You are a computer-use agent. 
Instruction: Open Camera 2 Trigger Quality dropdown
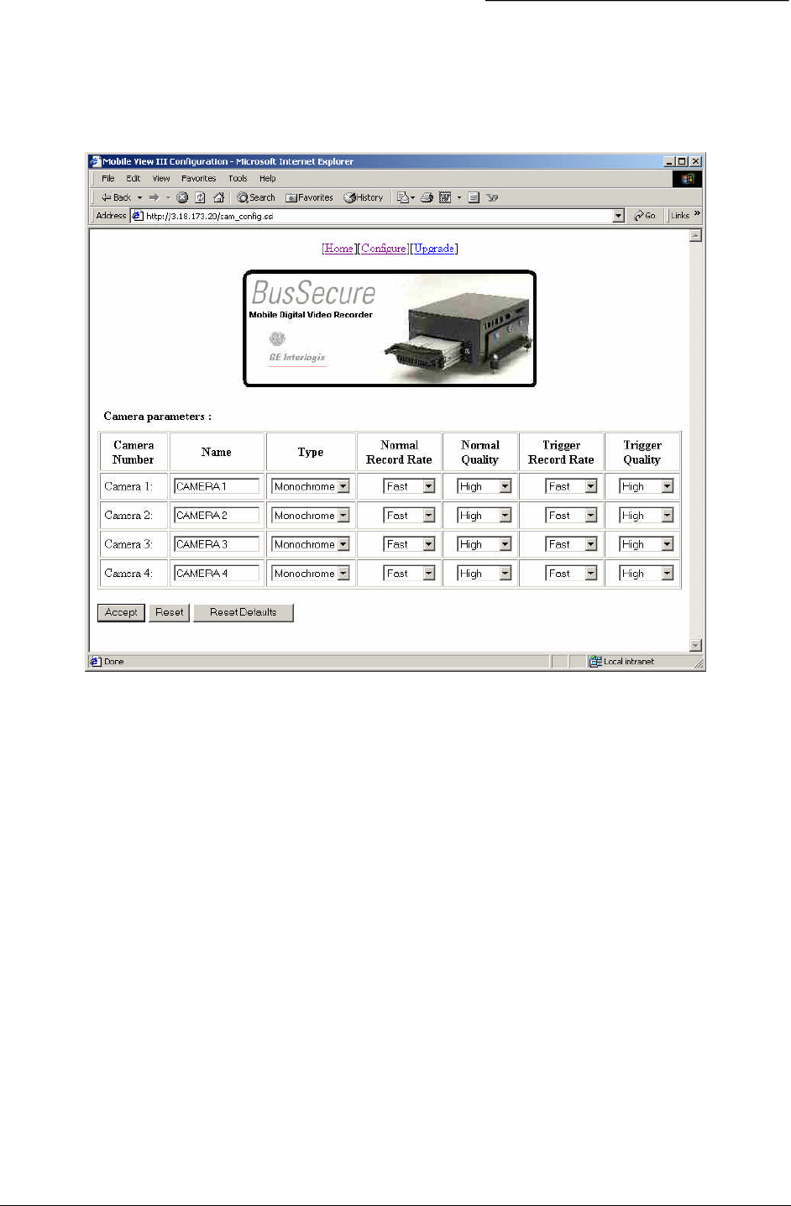(647, 516)
